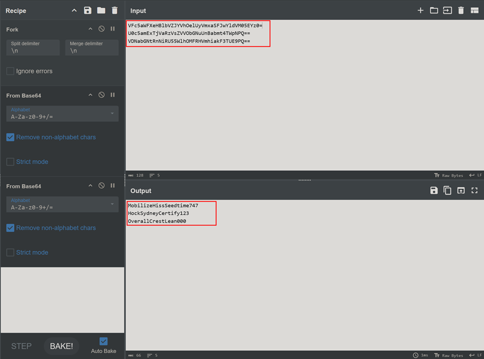
Task: Collapse the Fork operation
Action: click(90, 29)
